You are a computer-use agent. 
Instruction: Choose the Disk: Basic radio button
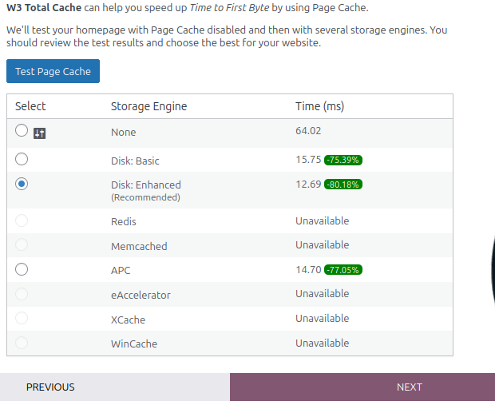click(22, 159)
